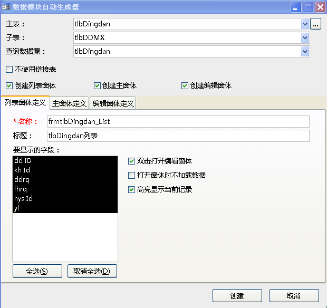The height and width of the screenshot is (308, 327).
Task: Switch to the 编辑窗体定义 tab
Action: tap(113, 103)
